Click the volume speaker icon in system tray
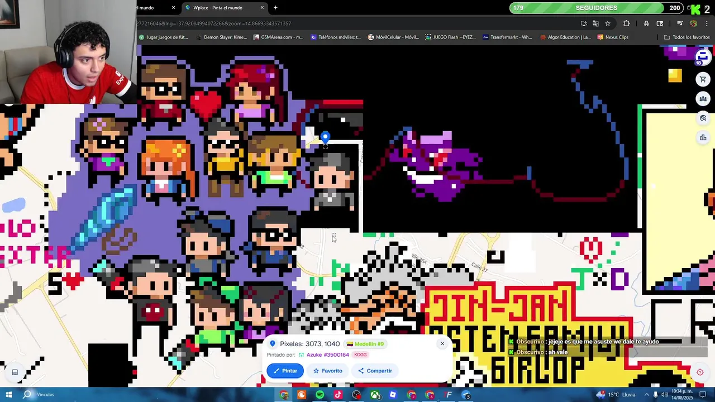Screen dimensions: 715x402 coord(665,395)
